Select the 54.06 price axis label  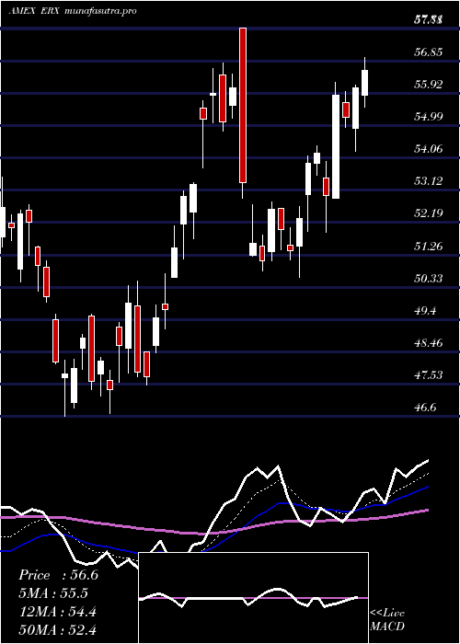428,148
